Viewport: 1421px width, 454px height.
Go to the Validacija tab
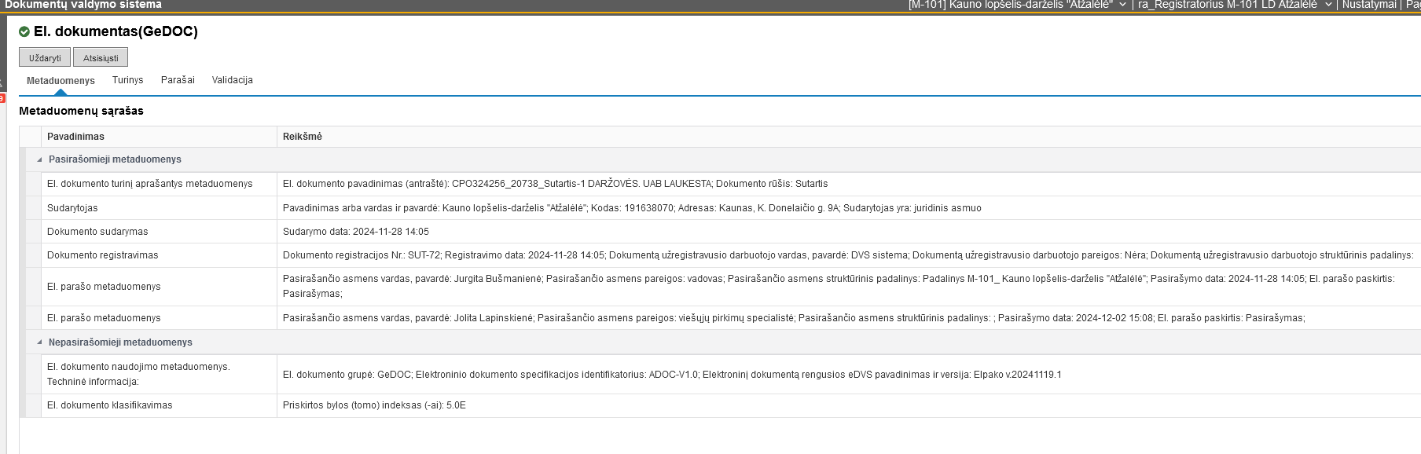232,80
